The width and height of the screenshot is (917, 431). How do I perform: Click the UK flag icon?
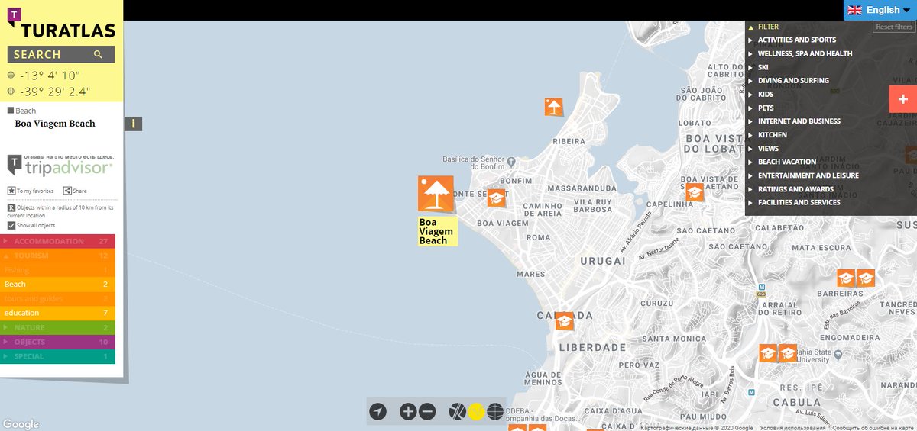[855, 10]
